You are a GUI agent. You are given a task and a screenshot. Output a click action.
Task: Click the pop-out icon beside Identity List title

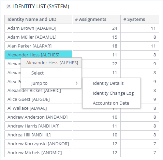[9, 6]
